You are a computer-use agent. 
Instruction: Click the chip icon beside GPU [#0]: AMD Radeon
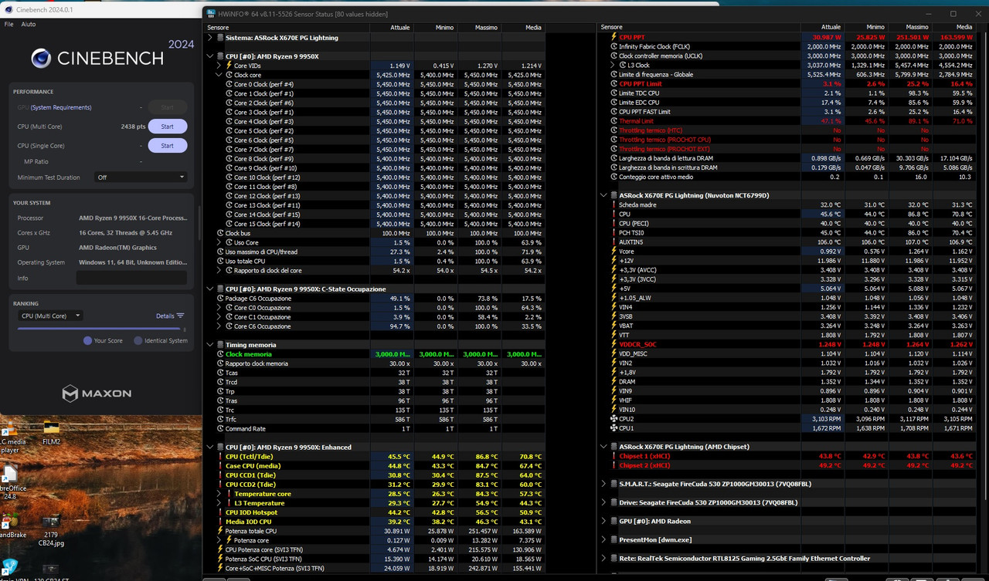613,521
